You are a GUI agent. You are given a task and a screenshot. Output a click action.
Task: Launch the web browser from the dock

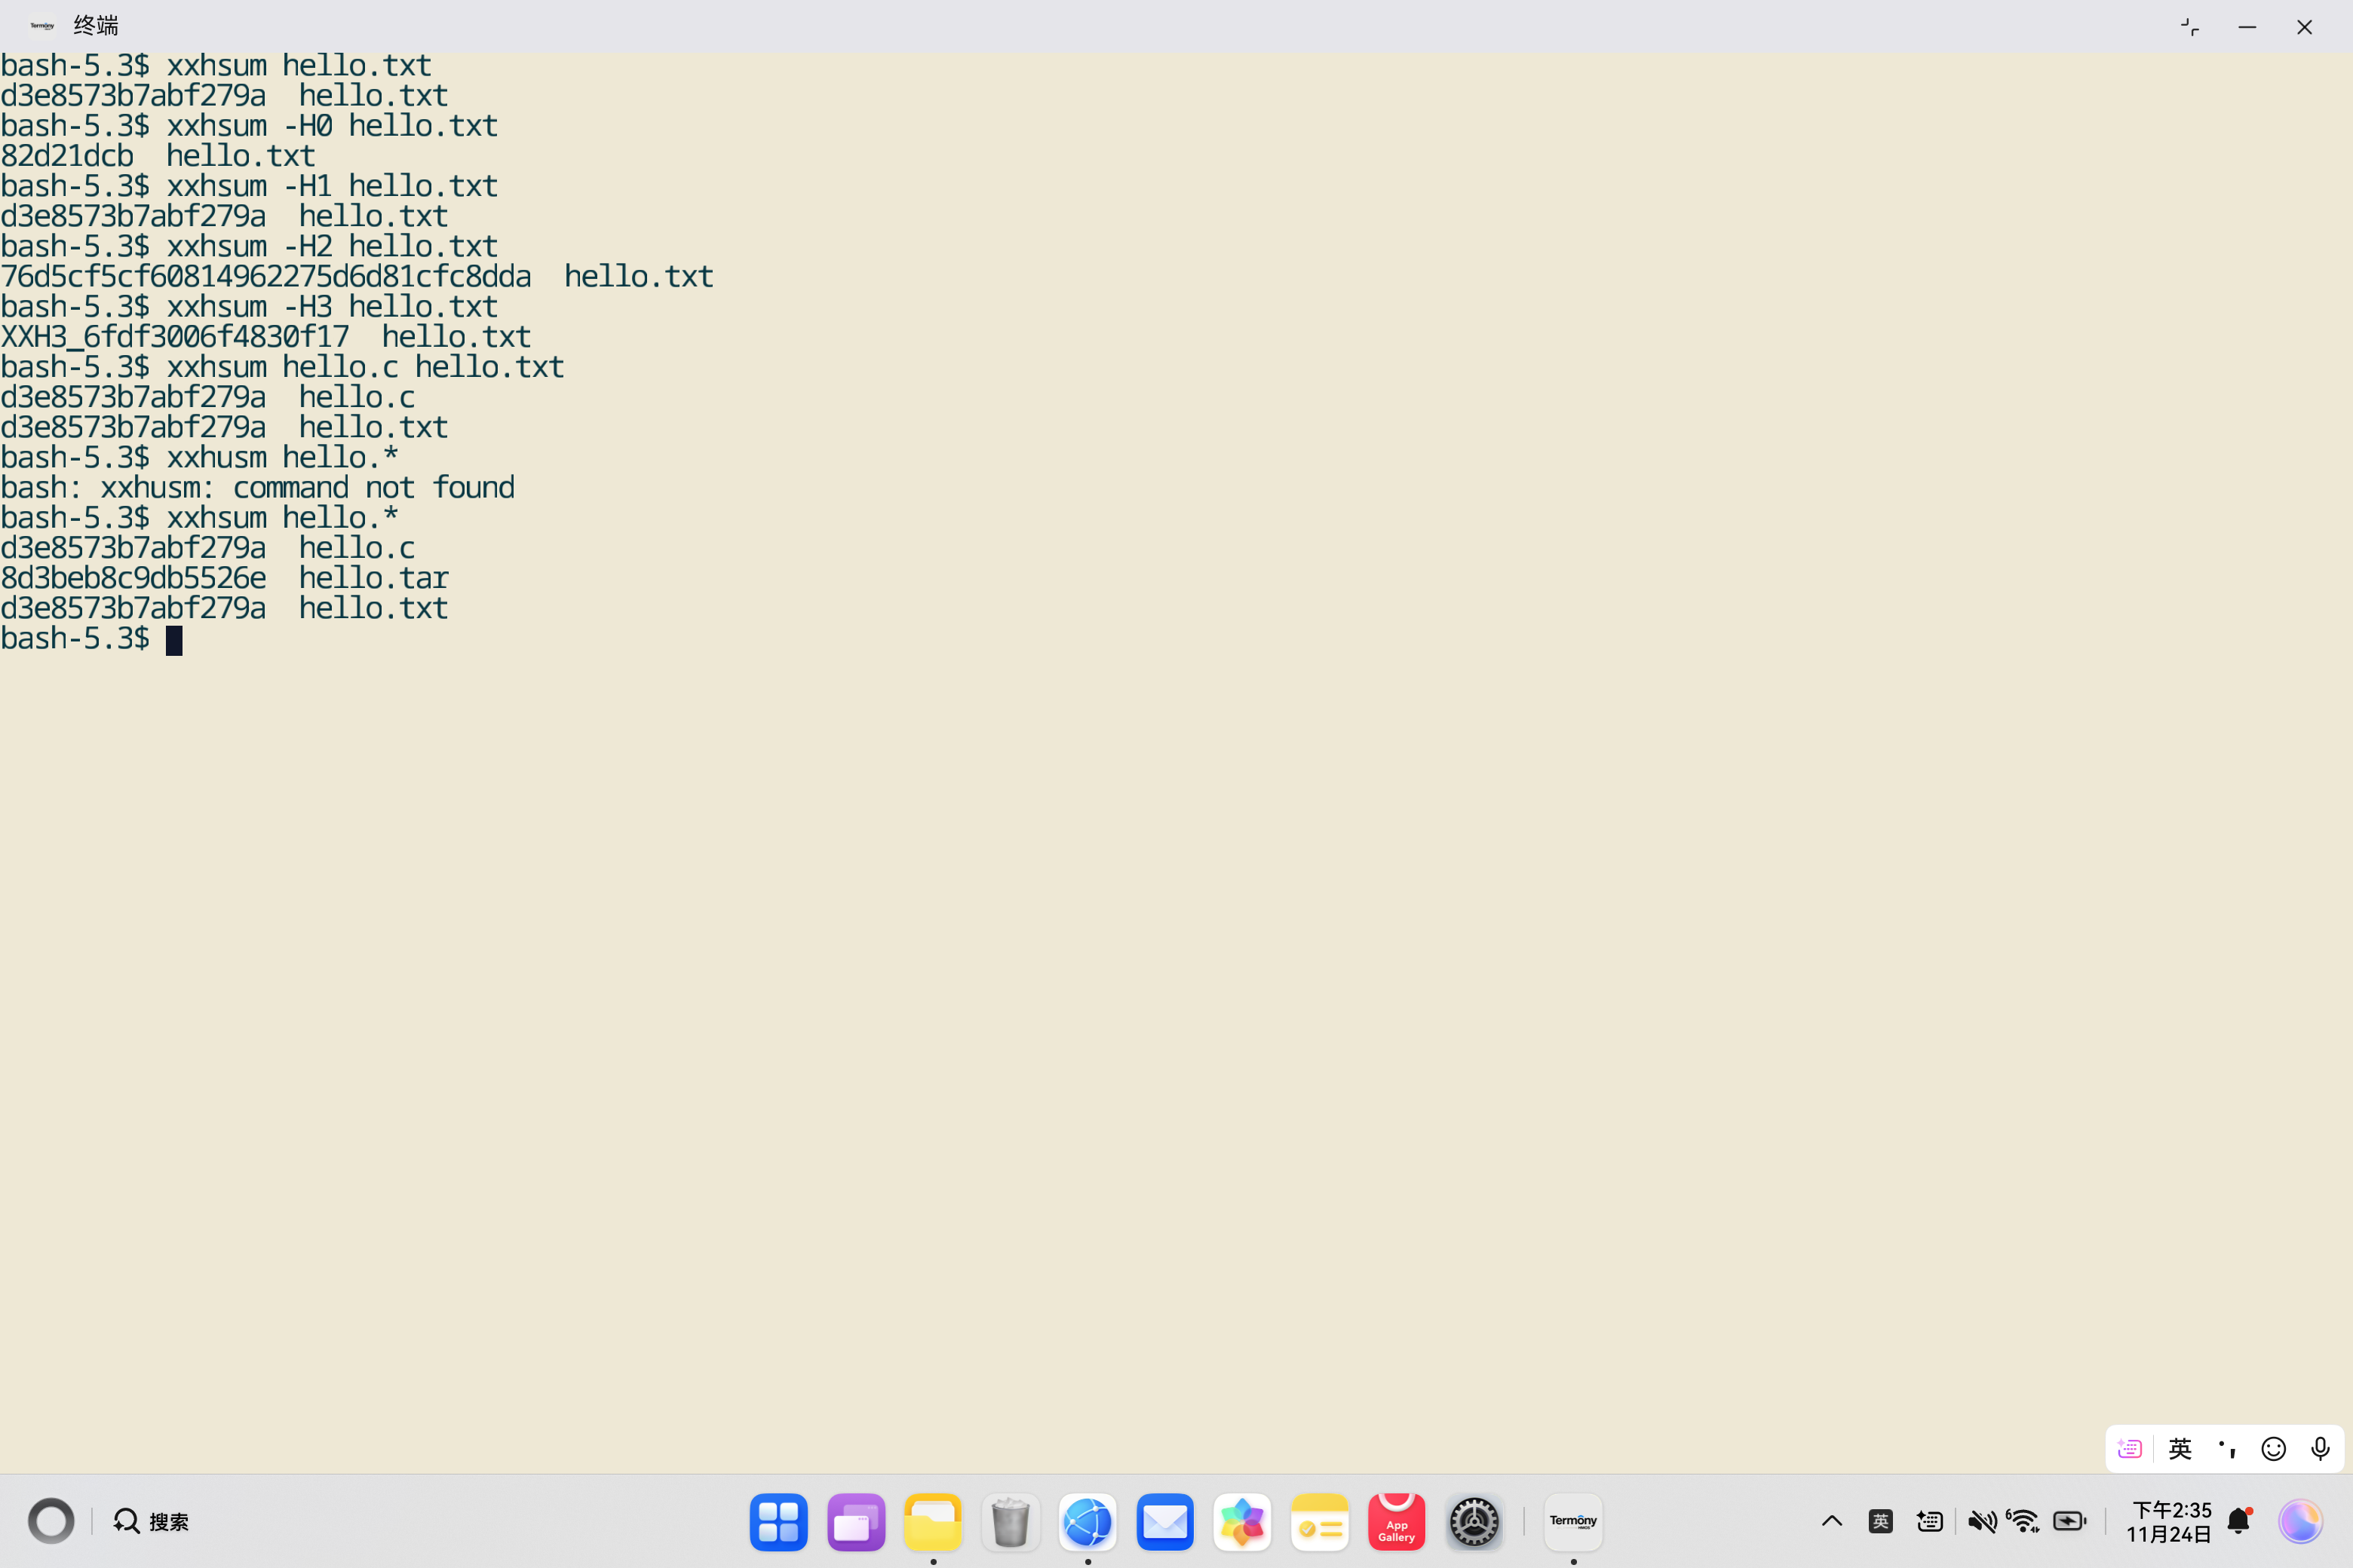click(1088, 1521)
